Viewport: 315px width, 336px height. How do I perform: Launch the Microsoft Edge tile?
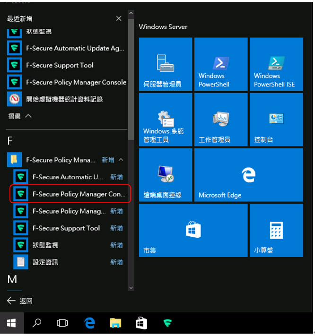(x=248, y=175)
